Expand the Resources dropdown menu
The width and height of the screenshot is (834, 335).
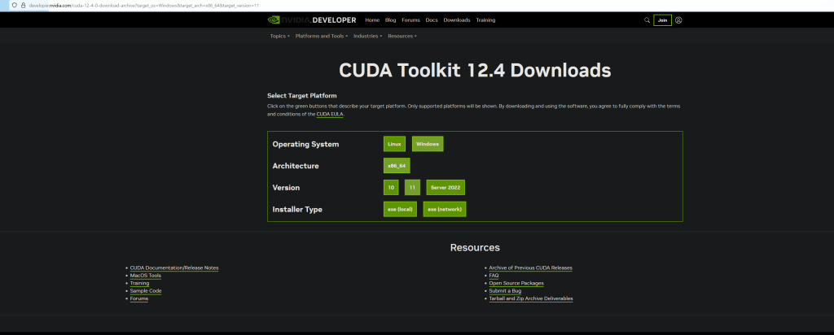(402, 36)
